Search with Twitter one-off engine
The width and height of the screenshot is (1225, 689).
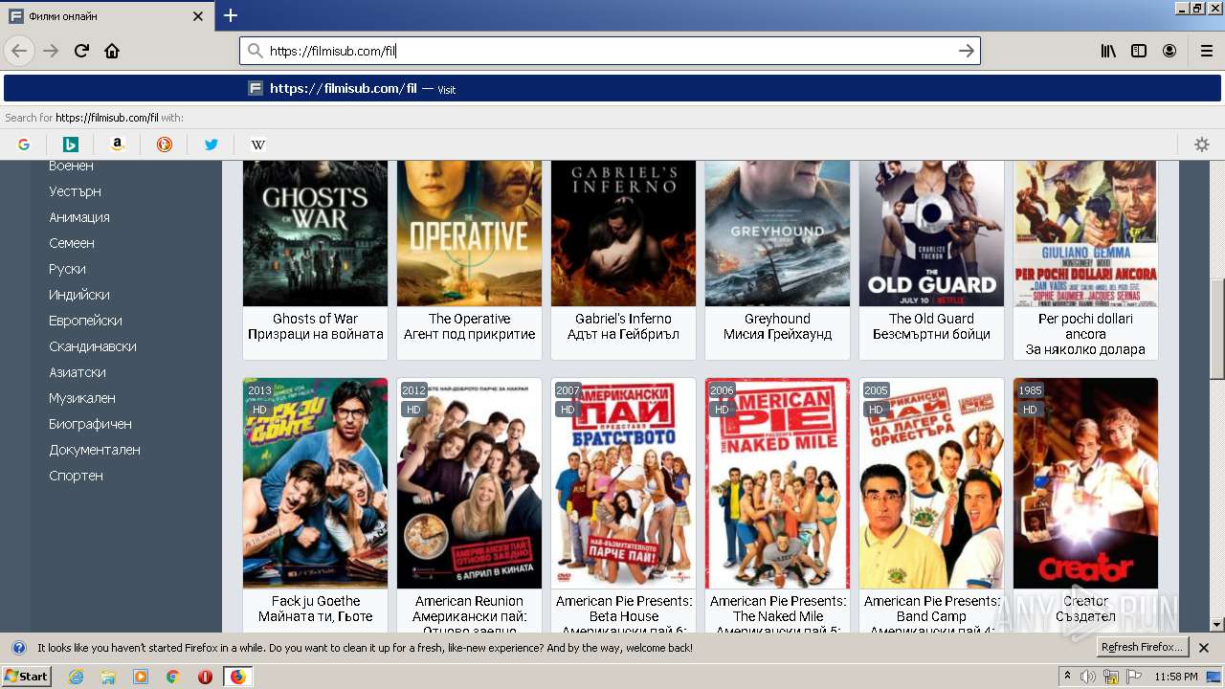[x=212, y=144]
